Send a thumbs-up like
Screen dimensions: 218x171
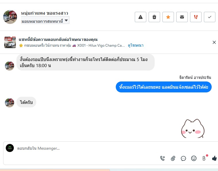pyautogui.click(x=214, y=158)
